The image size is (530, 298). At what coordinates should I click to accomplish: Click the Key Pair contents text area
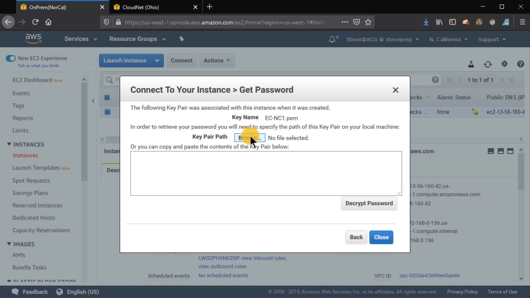click(266, 173)
